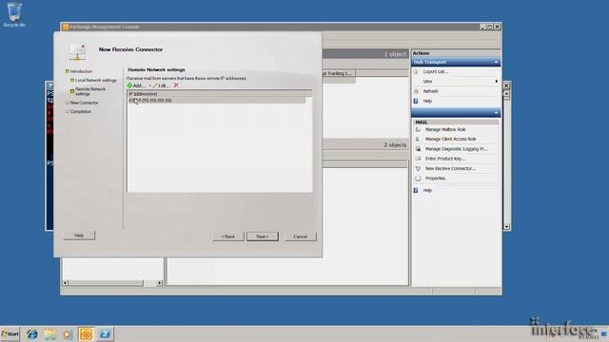This screenshot has height=342, width=609.
Task: Expand the View submenu arrow
Action: pos(496,82)
